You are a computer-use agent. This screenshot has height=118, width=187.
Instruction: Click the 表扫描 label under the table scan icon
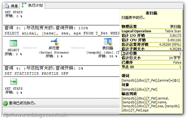(108, 48)
